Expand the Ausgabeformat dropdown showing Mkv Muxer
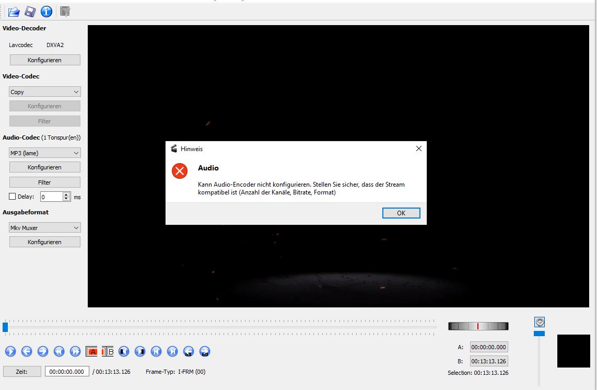Image resolution: width=597 pixels, height=390 pixels. click(45, 228)
